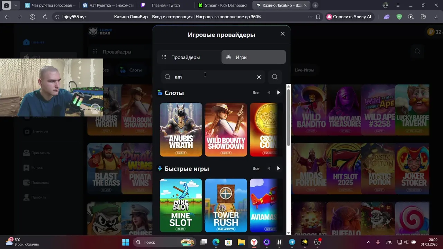Click the Lucky Bear logo
The height and width of the screenshot is (249, 443).
[100, 32]
